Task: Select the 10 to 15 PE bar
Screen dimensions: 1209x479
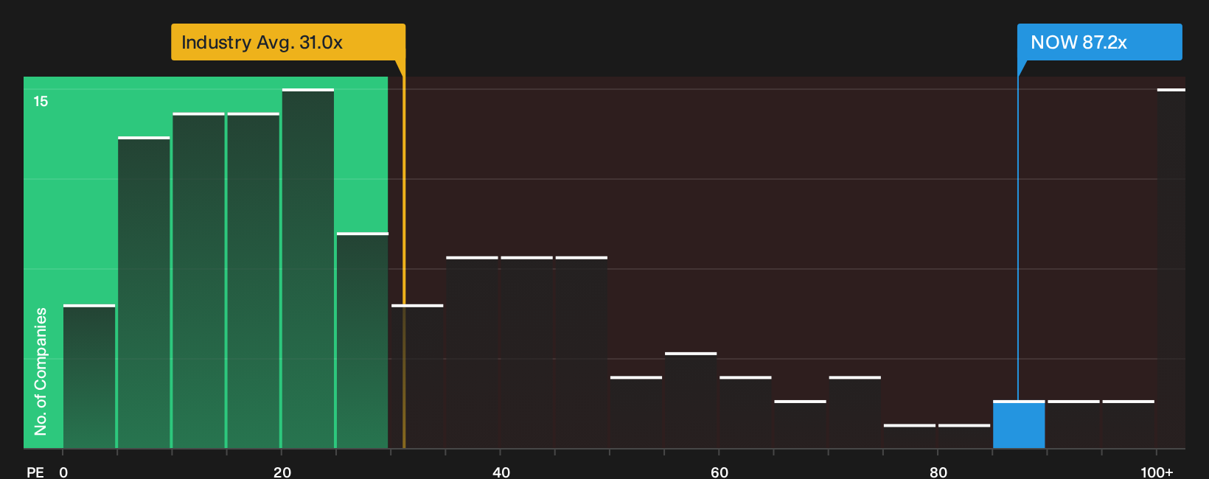Action: tap(198, 281)
